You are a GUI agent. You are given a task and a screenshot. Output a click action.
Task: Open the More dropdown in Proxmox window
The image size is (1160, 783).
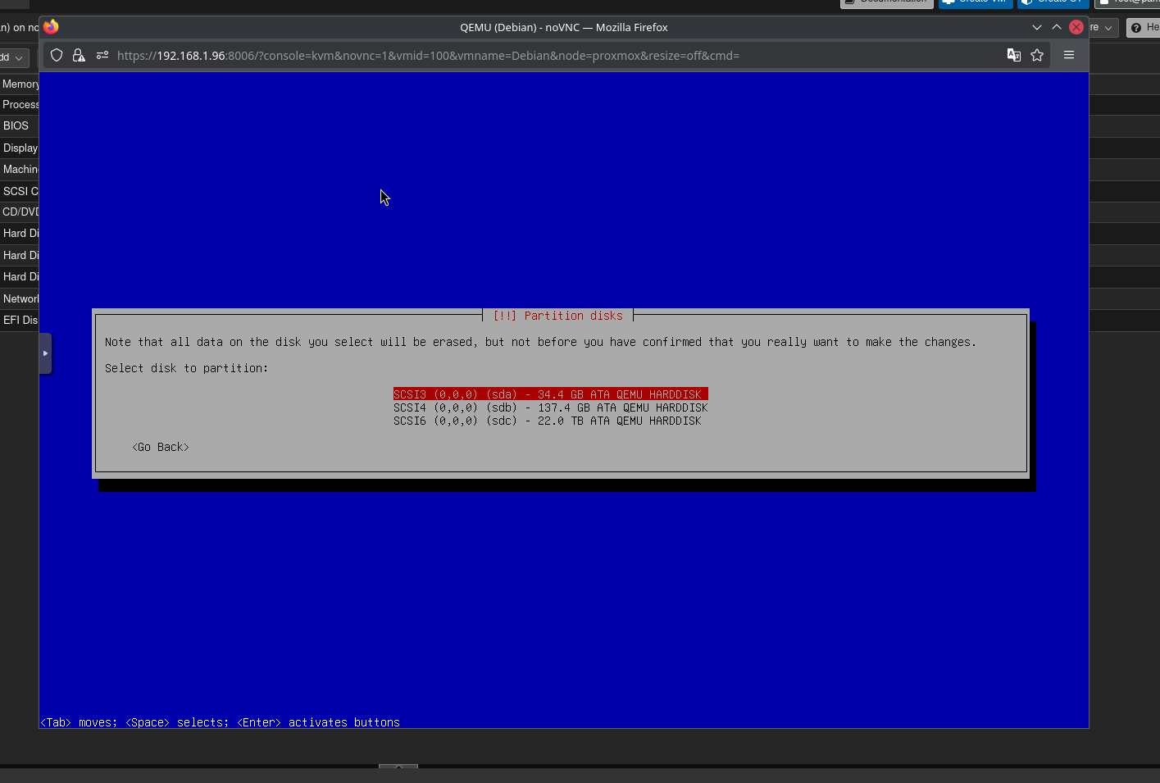tap(1103, 27)
